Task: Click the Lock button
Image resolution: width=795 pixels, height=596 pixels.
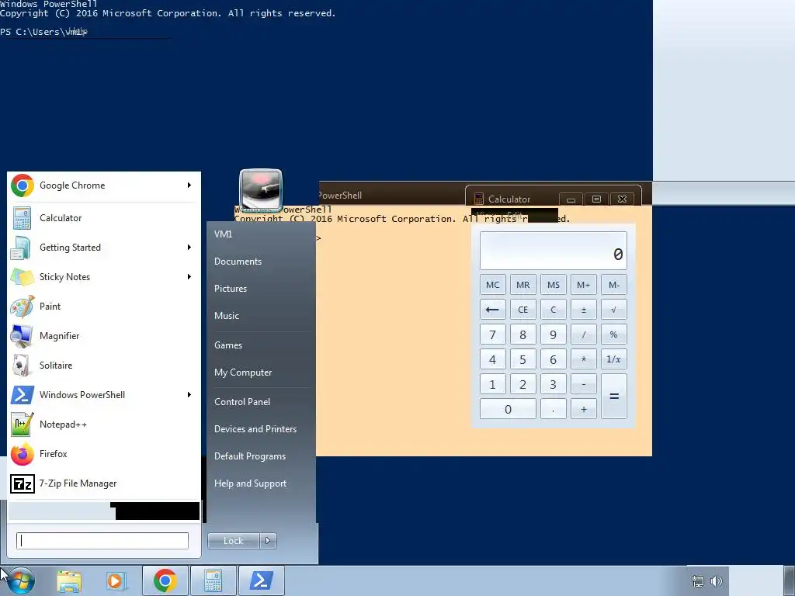Action: (233, 541)
